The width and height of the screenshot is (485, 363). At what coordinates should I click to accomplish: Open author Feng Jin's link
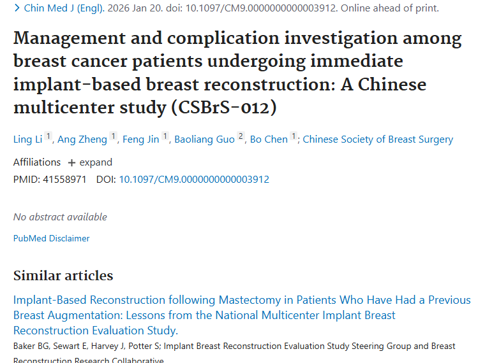141,139
